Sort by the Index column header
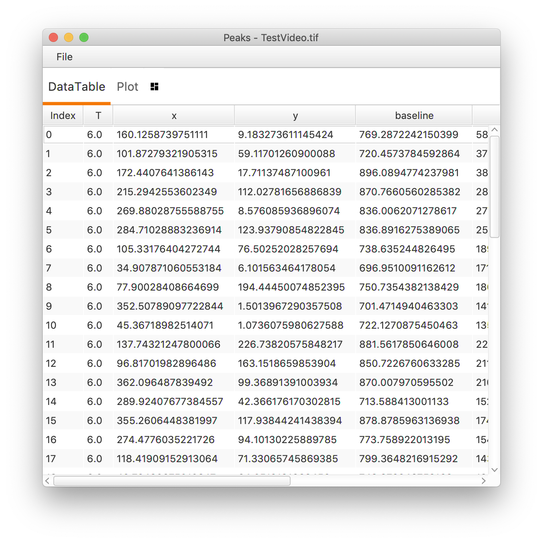Image resolution: width=543 pixels, height=543 pixels. click(x=63, y=116)
